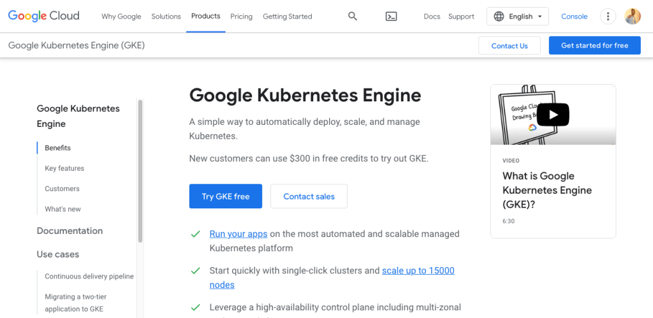This screenshot has width=653, height=318.
Task: Go to the Pricing tab
Action: pos(241,17)
